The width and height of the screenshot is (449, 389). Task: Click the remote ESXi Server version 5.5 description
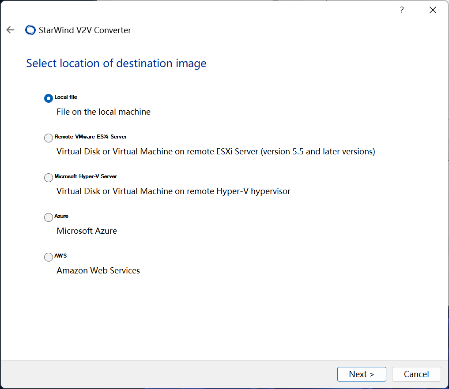click(x=215, y=152)
